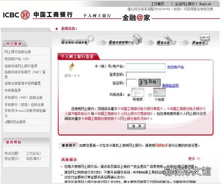Viewport: 222px width, 184px height.
Task: Select the 个性版 radio button
Action: coord(150,95)
